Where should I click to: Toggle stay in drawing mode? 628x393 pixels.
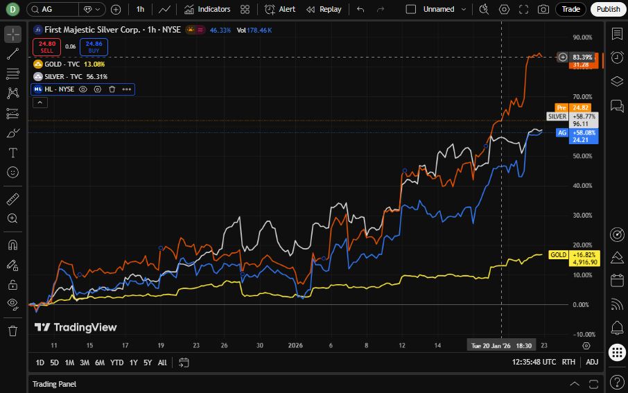(12, 265)
